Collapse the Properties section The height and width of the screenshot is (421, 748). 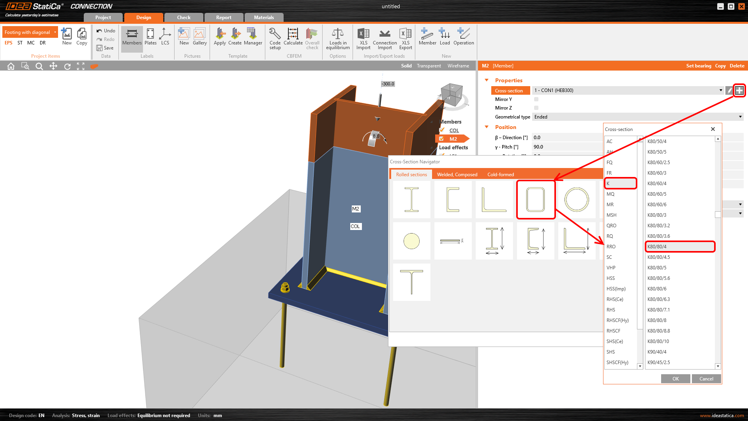click(x=487, y=80)
